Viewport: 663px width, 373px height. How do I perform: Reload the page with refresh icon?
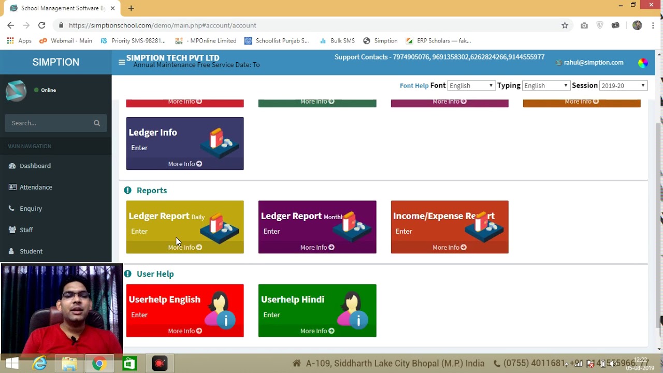point(42,25)
